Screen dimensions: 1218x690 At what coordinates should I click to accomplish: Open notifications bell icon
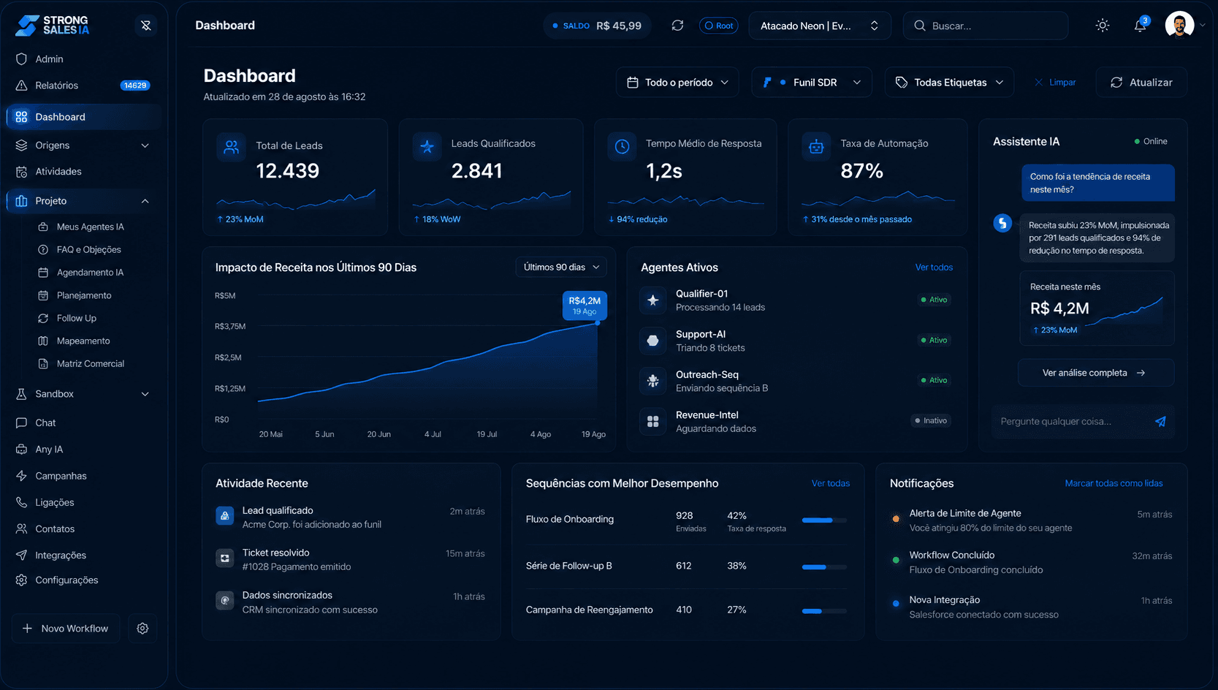pos(1140,26)
